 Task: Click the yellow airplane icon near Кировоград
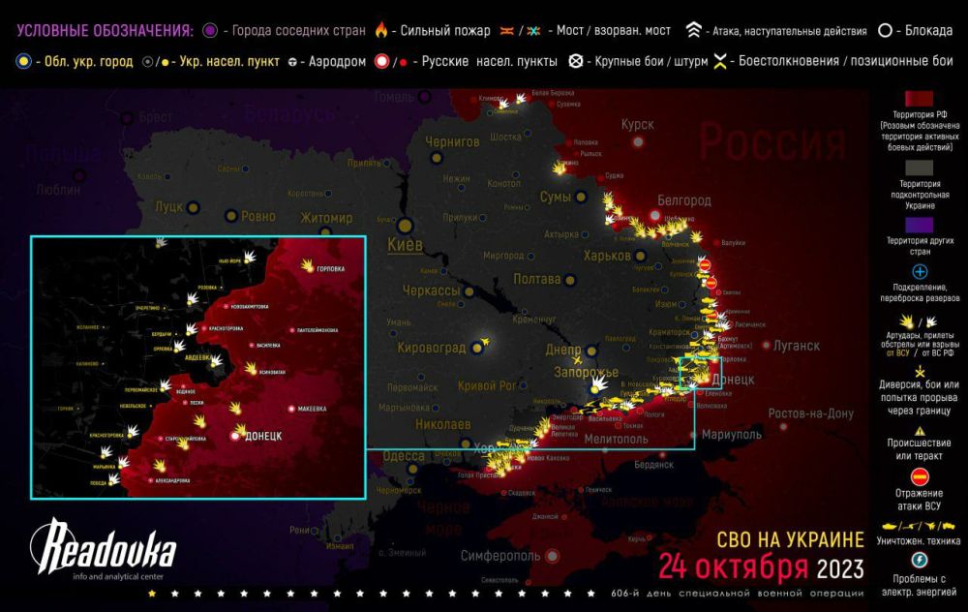(484, 341)
